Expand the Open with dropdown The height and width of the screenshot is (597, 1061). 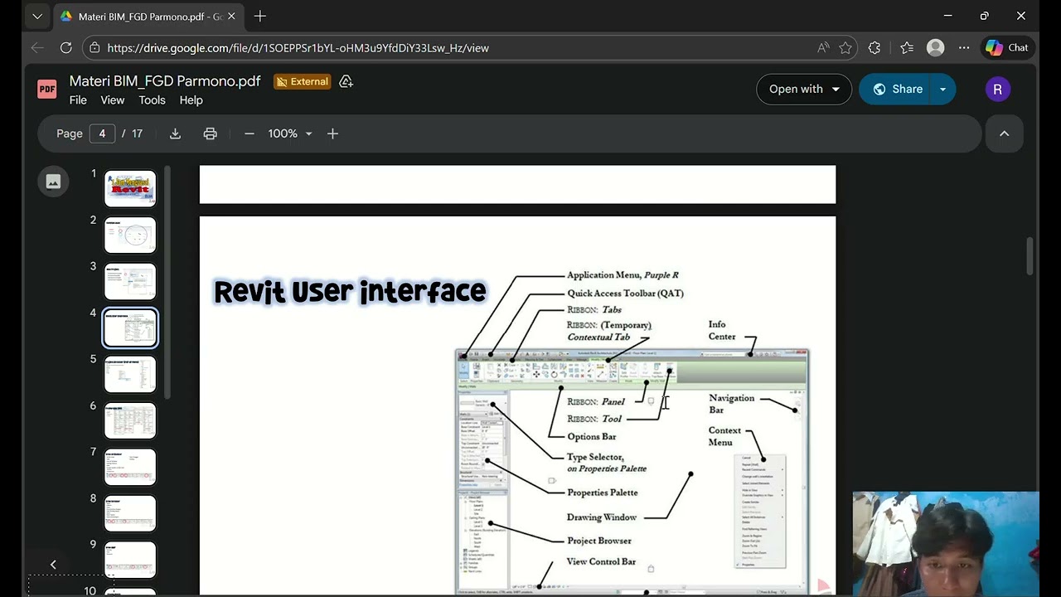pos(836,90)
